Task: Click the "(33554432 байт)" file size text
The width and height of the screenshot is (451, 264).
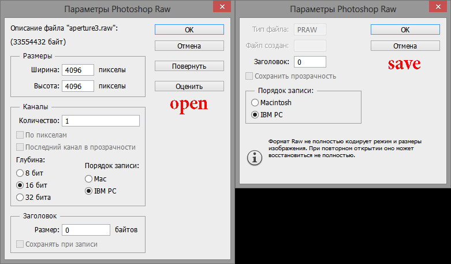Action: click(38, 42)
